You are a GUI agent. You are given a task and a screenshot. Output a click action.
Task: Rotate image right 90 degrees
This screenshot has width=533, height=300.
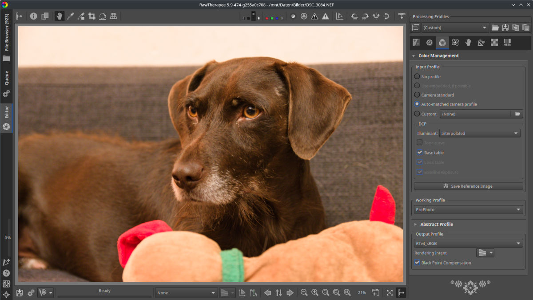[366, 16]
